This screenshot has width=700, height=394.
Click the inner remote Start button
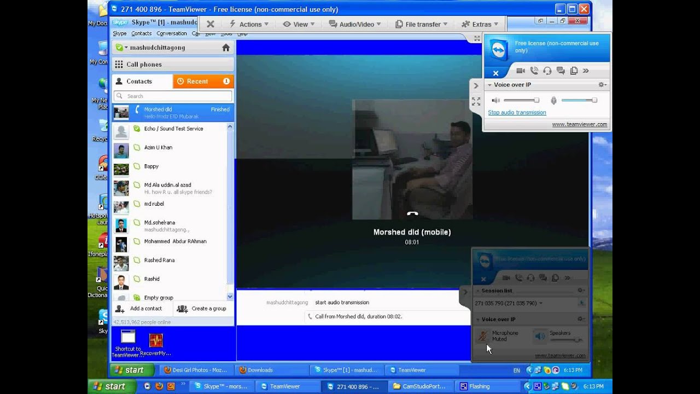(131, 370)
